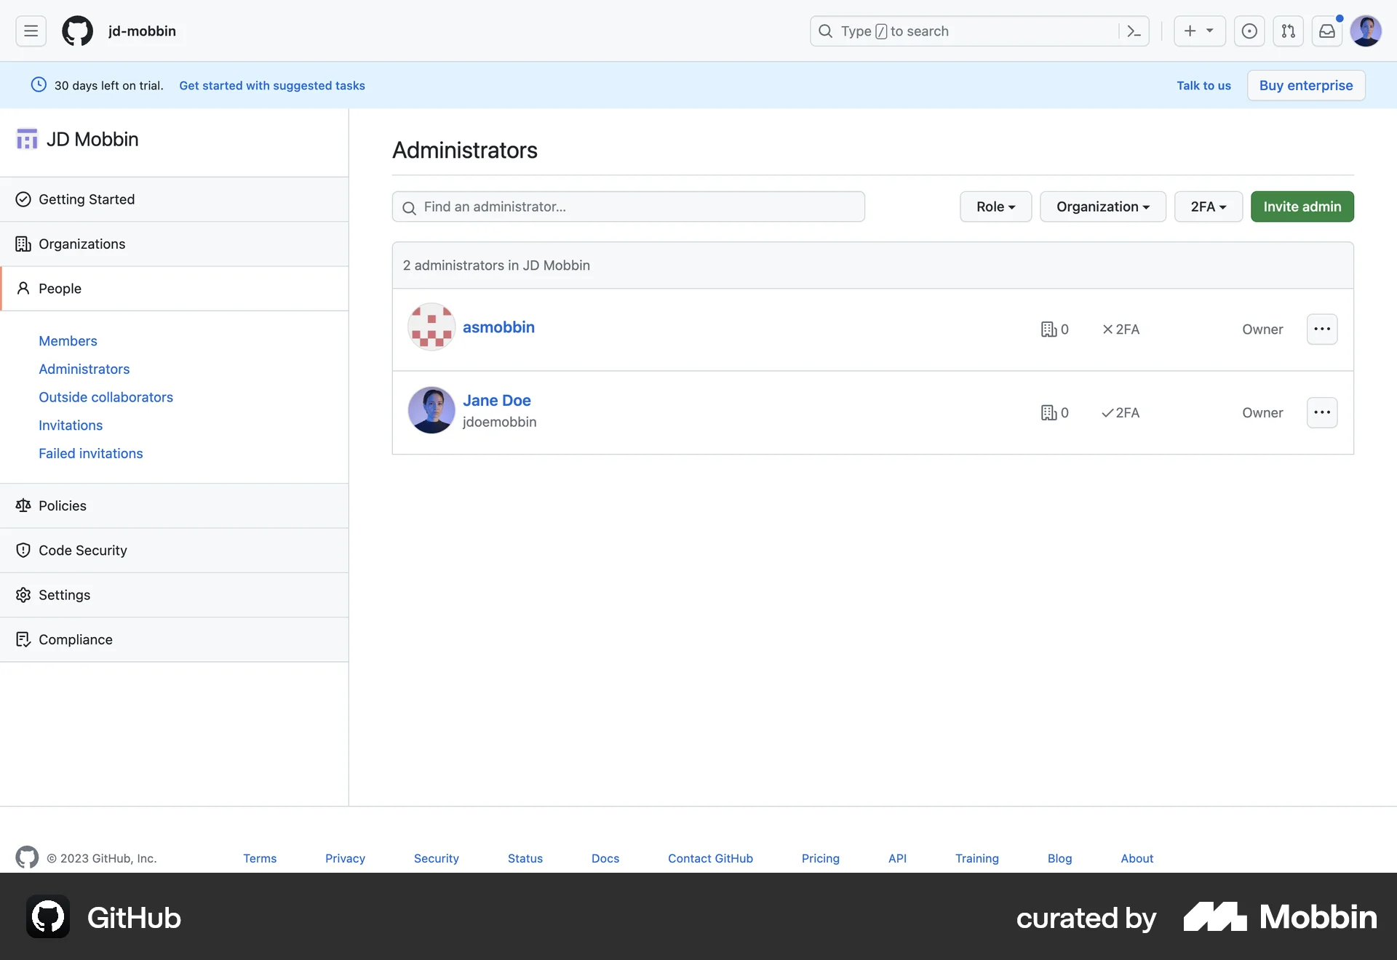The image size is (1397, 960).
Task: Open the kebab menu for Jane Doe
Action: [x=1322, y=412]
